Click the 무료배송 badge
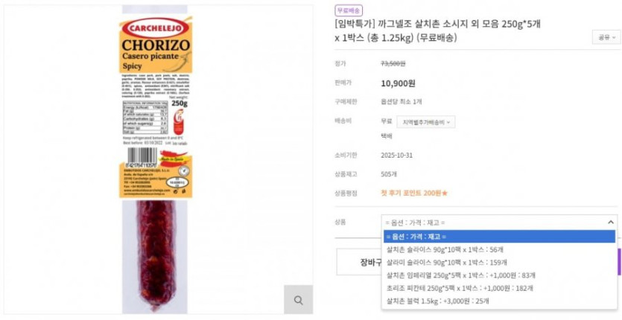The image size is (622, 320). pos(349,10)
